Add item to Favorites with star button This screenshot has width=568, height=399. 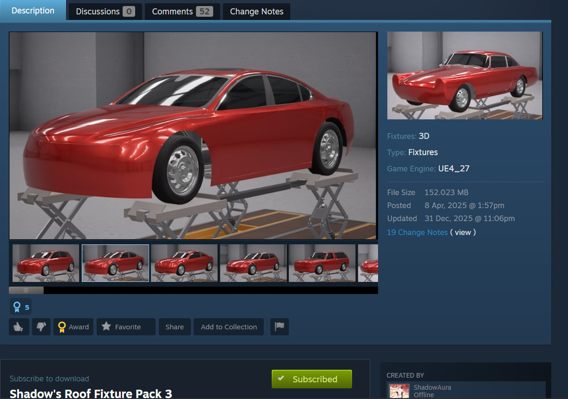[x=126, y=327]
